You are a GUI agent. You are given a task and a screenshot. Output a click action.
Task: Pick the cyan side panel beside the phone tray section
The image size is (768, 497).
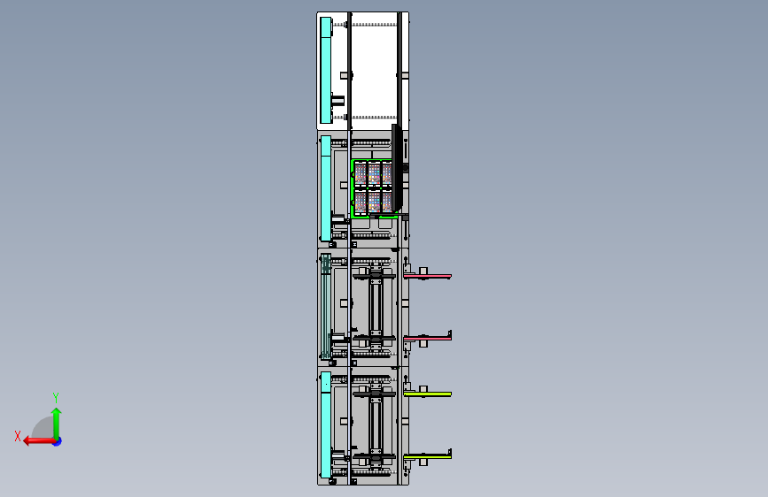click(x=326, y=188)
